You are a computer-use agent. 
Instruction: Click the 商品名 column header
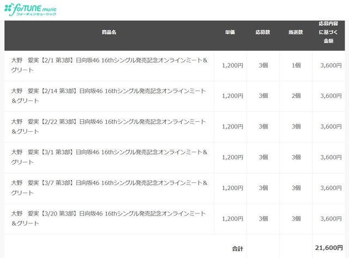tap(109, 33)
